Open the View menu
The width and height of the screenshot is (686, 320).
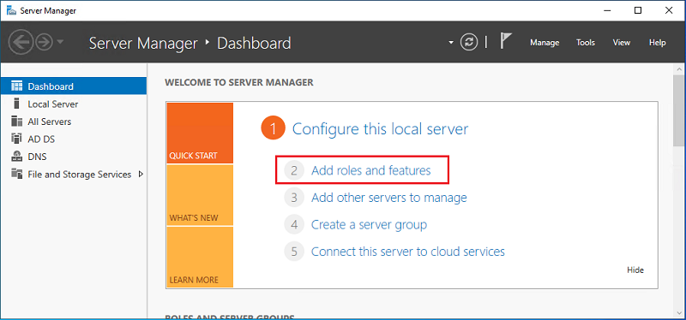point(621,42)
